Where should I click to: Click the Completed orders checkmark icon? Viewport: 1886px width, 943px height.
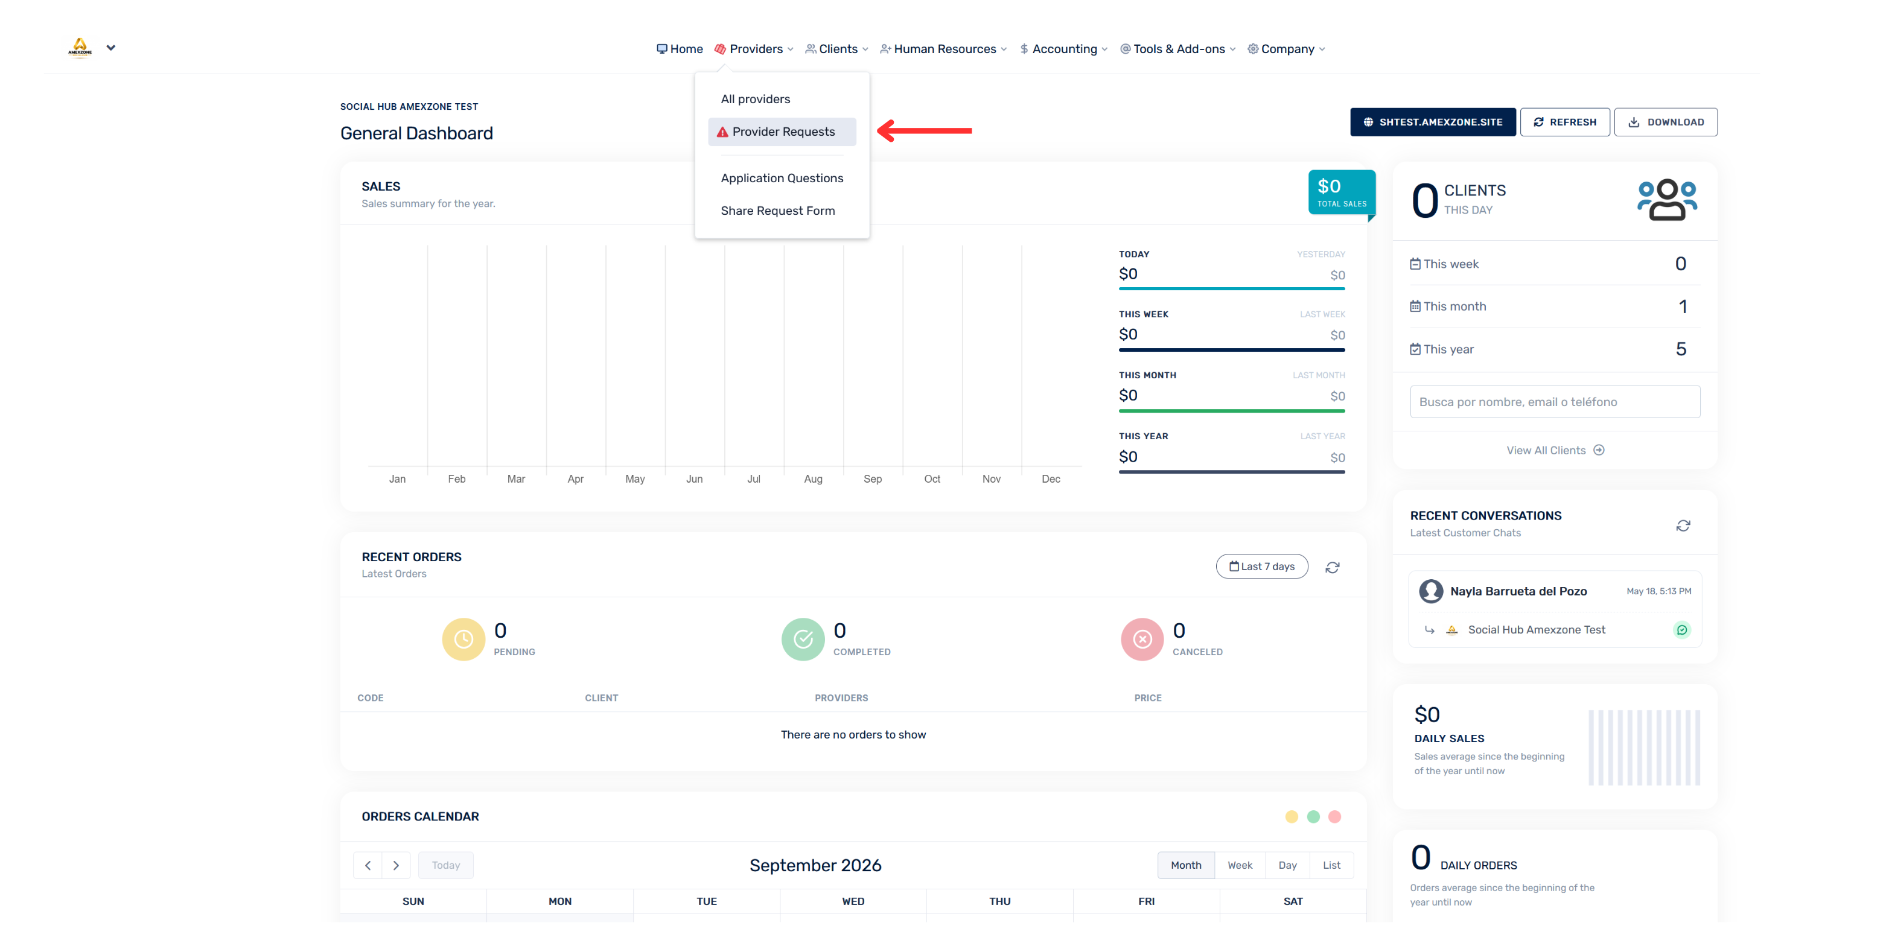point(803,640)
